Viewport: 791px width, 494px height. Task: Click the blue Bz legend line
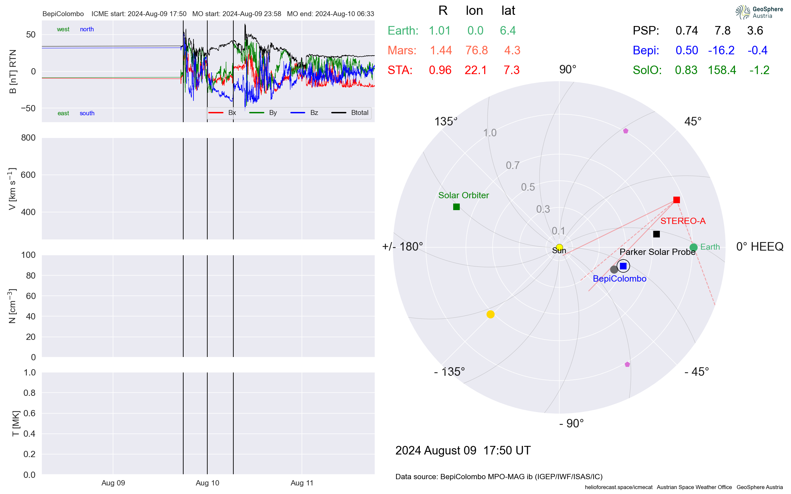298,113
